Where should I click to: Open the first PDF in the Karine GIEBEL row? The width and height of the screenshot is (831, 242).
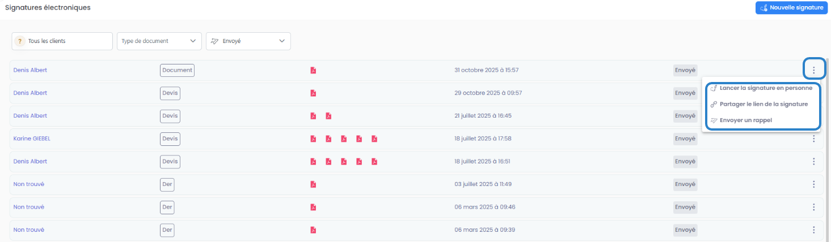point(313,139)
